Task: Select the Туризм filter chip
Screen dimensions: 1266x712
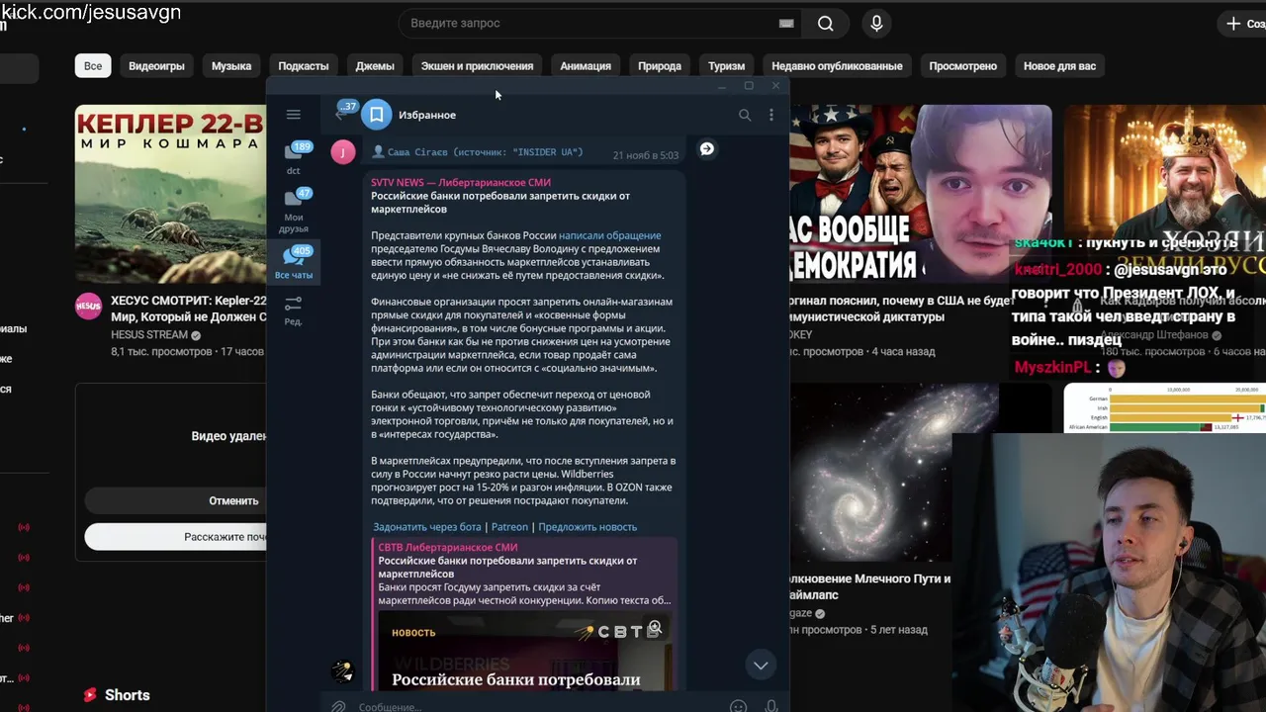Action: pos(726,66)
